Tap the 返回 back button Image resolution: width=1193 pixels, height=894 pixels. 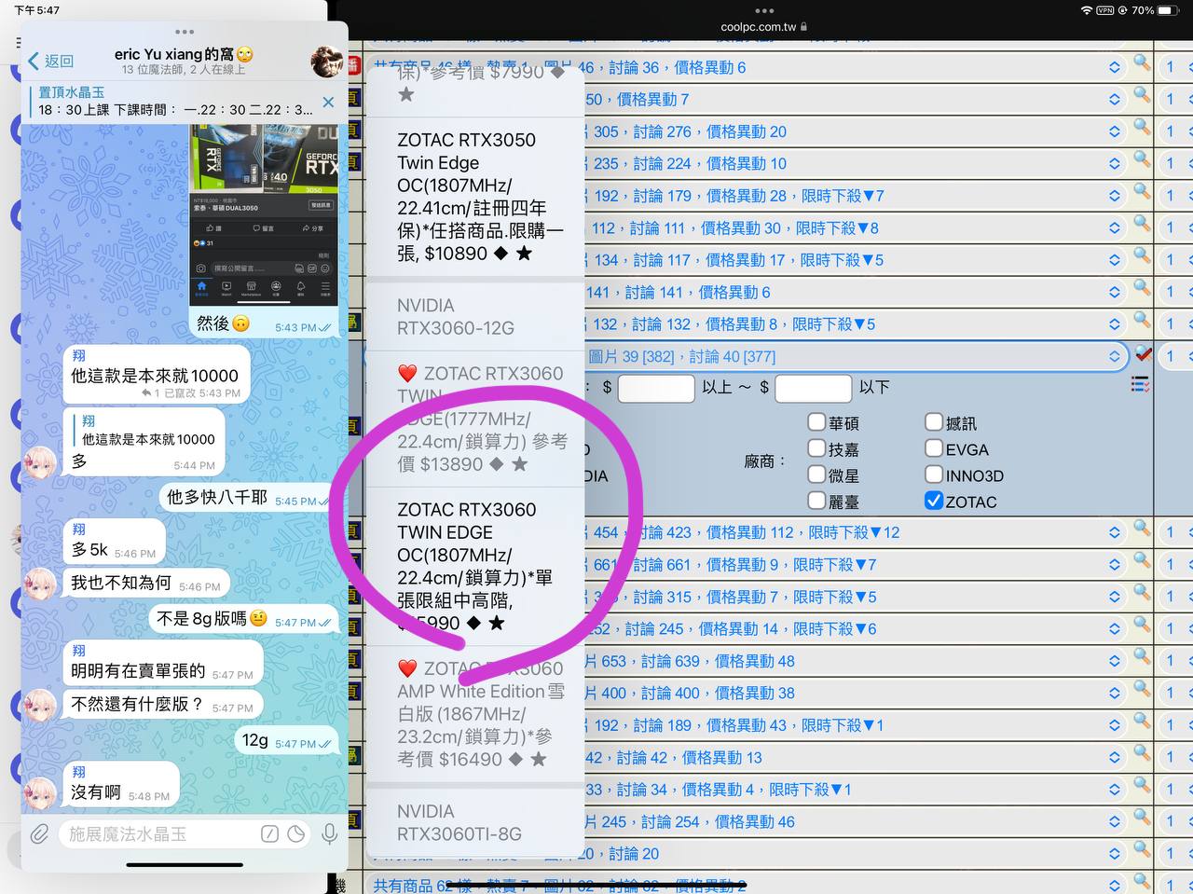51,62
